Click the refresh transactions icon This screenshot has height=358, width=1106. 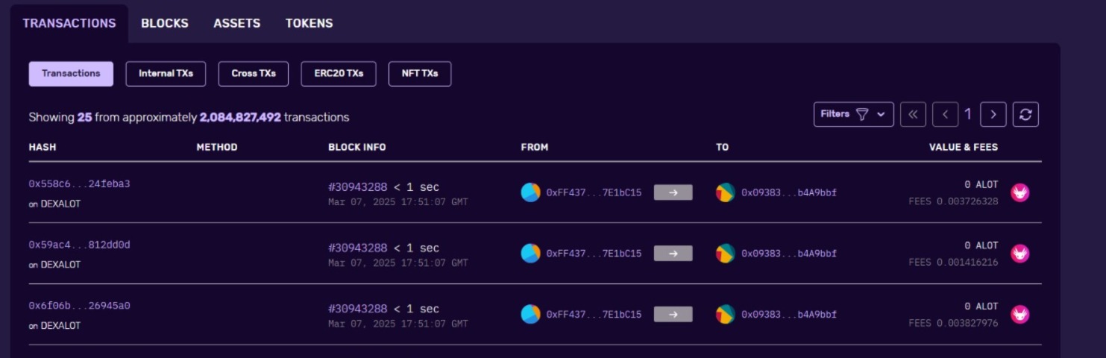(x=1025, y=114)
